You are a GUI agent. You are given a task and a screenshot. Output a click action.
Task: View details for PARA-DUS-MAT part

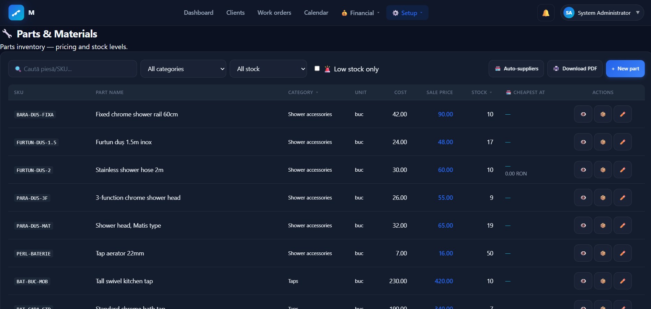click(583, 225)
